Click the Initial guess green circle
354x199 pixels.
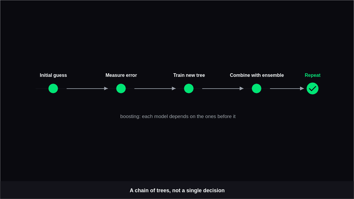[53, 88]
